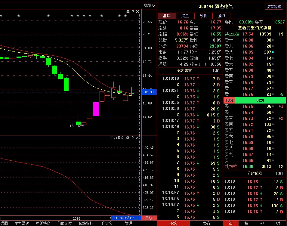Open settings gear of the main K-line chart
The height and width of the screenshot is (226, 287).
pyautogui.click(x=128, y=12)
